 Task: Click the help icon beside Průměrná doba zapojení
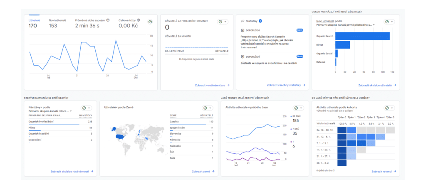click(108, 20)
